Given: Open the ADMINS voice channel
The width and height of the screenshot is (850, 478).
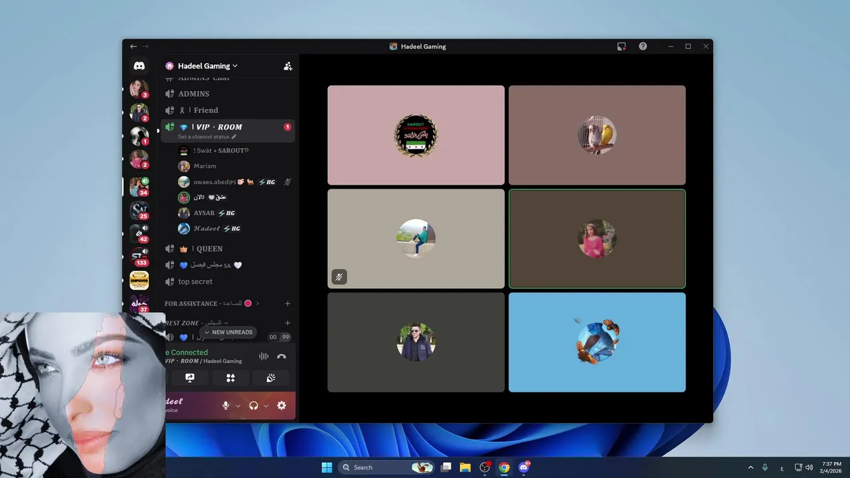Looking at the screenshot, I should pyautogui.click(x=228, y=94).
